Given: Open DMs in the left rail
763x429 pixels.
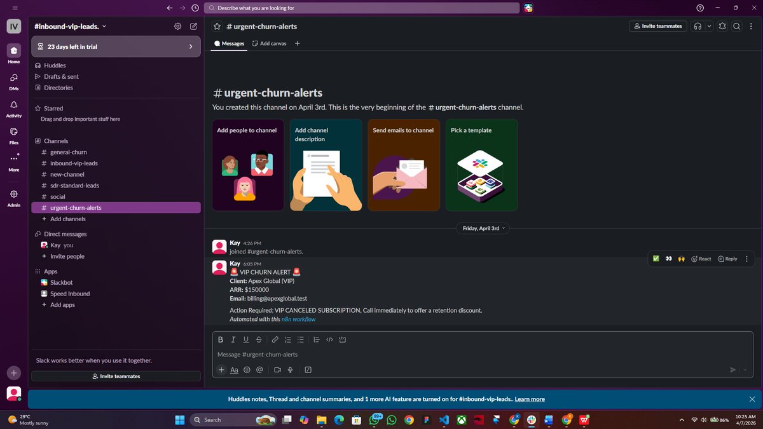Looking at the screenshot, I should pos(14,81).
